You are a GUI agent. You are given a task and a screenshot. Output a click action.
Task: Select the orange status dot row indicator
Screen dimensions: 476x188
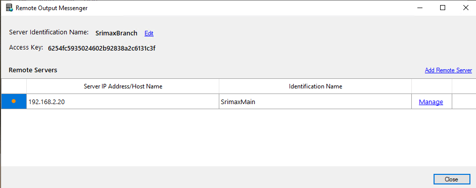pos(14,102)
